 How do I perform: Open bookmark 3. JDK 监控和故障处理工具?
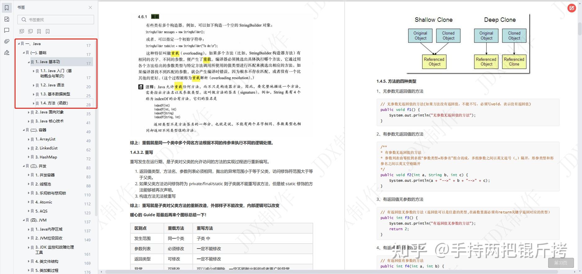click(x=55, y=250)
